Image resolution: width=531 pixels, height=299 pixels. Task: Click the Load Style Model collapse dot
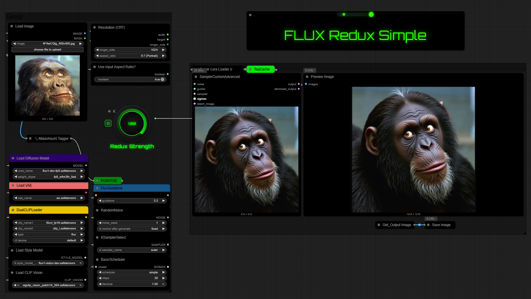[x=12, y=250]
